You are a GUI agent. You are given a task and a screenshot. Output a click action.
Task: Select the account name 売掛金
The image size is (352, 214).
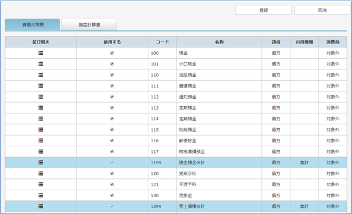pos(186,195)
